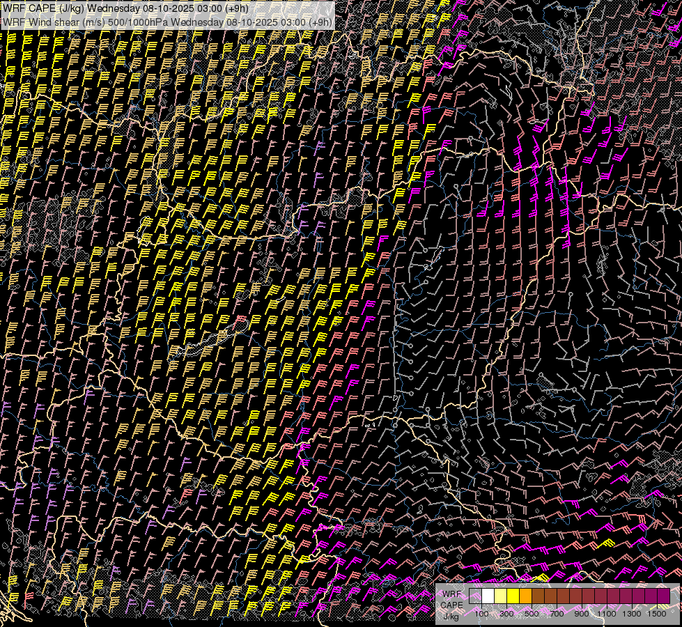Click the WRF Wind shear title line

coord(167,22)
